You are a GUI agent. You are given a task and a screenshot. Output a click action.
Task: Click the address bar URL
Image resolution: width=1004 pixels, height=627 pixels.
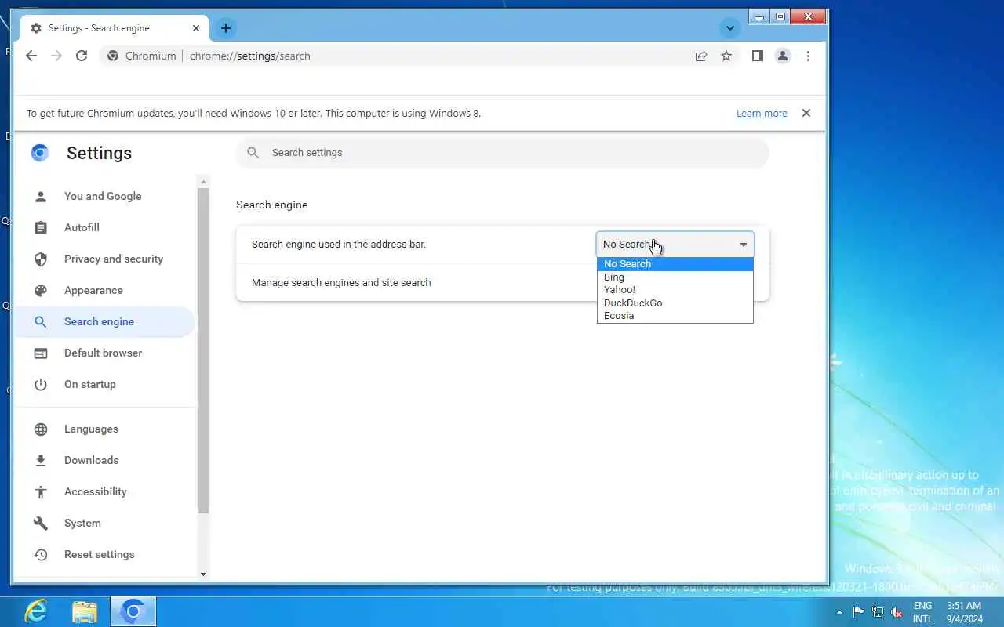click(x=250, y=56)
